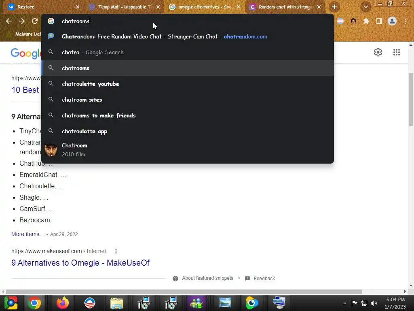Show hidden system tray icons

point(344,303)
